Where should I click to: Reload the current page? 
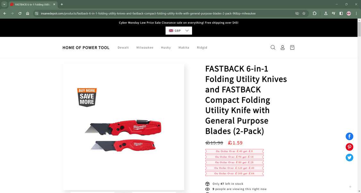[x=20, y=13]
